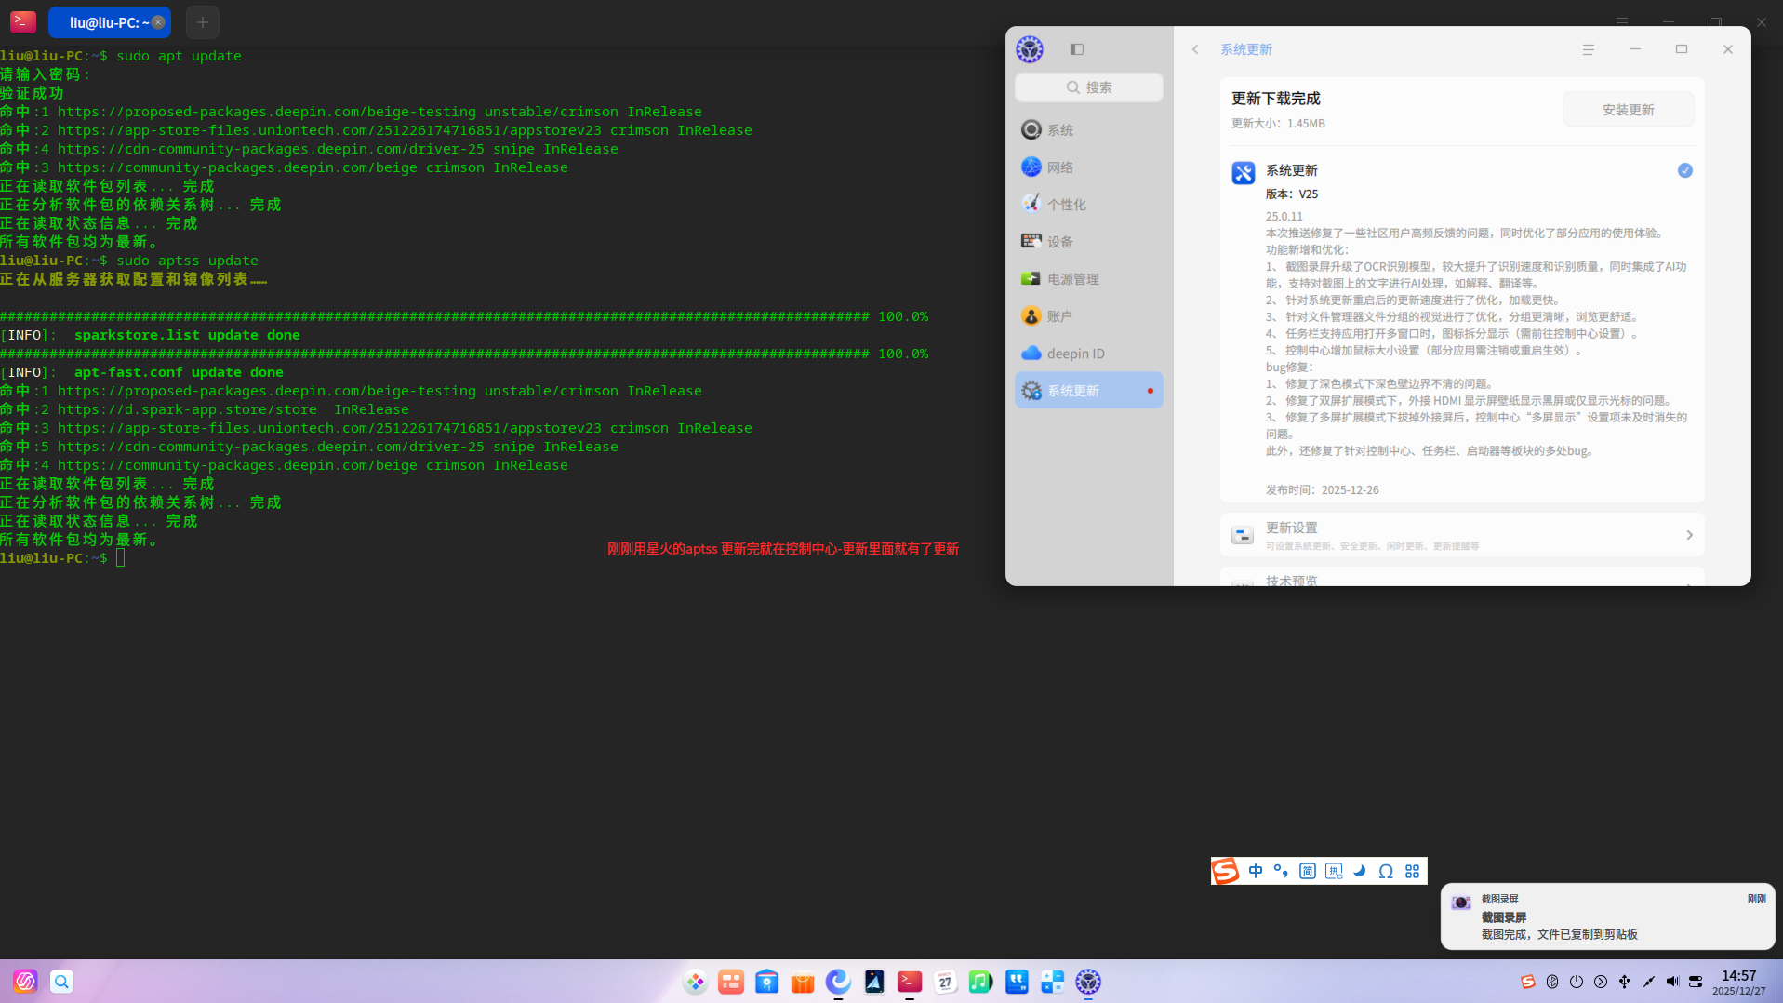Viewport: 1783px width, 1003px height.
Task: Open a new terminal tab with plus
Action: tap(203, 22)
